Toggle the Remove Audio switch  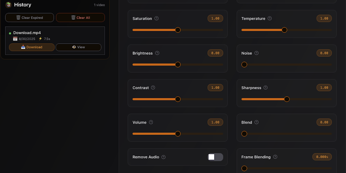point(215,157)
